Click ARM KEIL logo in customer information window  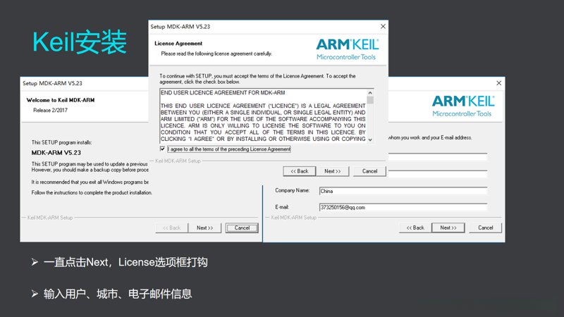(x=463, y=106)
